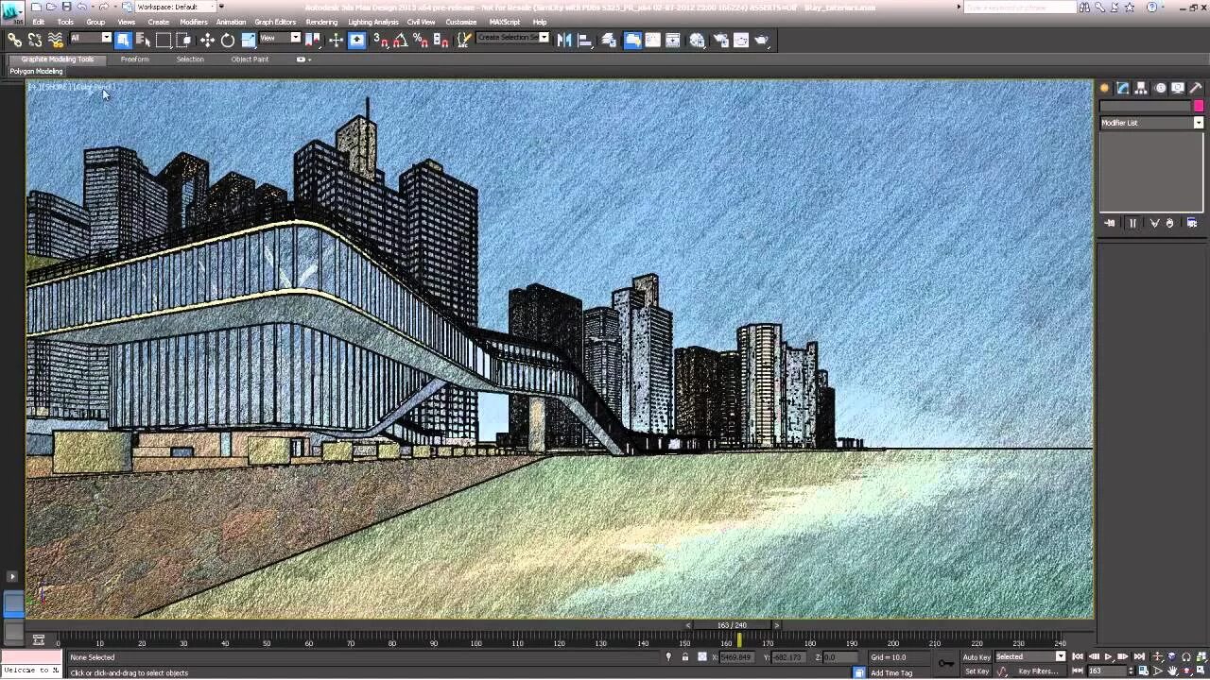The image size is (1210, 680).
Task: Choose Rectangular Selection Region tool
Action: [164, 40]
